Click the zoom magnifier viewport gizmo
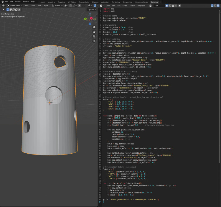The image size is (221, 207). tap(94, 27)
